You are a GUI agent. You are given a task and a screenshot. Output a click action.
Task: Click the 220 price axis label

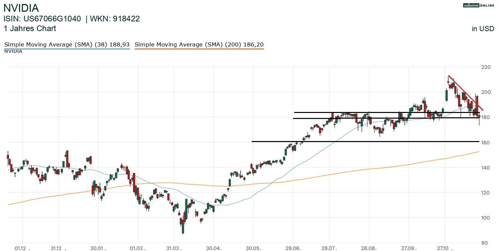(486, 67)
